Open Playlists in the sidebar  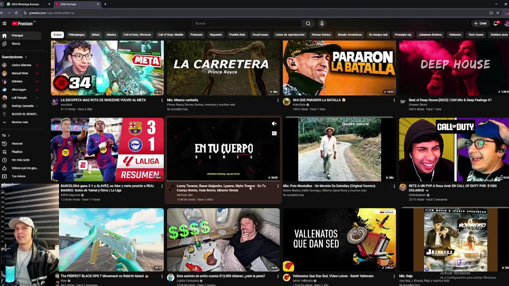20,152
